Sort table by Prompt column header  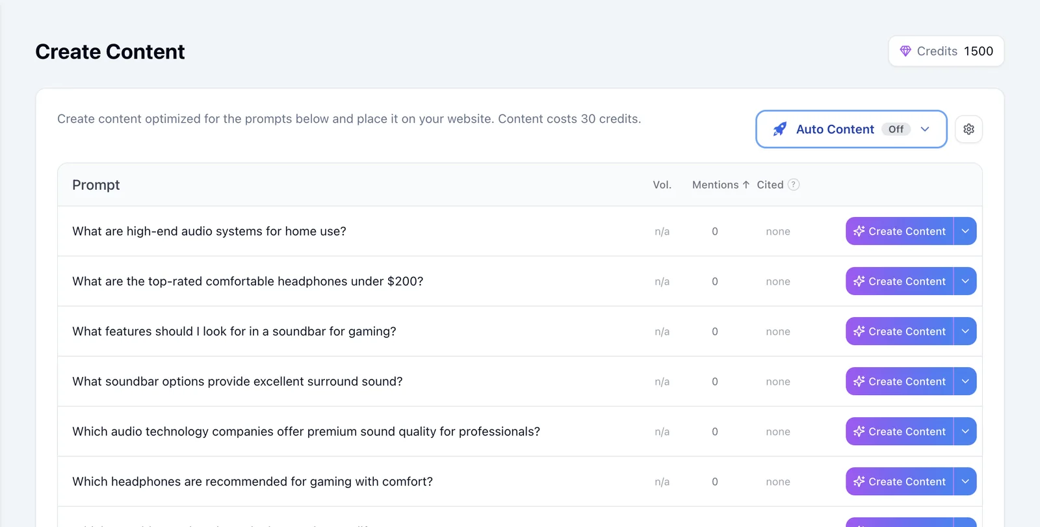[x=96, y=185]
